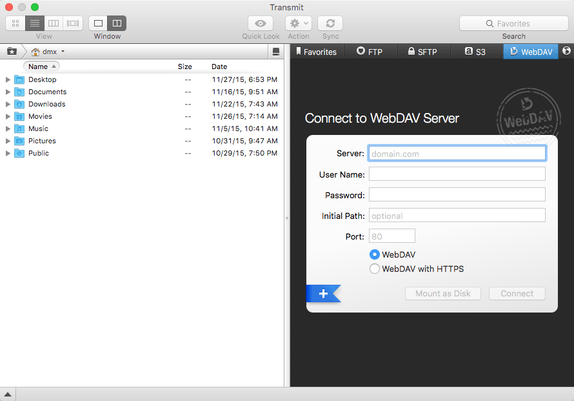Sort files by Size column
The image size is (574, 401).
pyautogui.click(x=185, y=67)
